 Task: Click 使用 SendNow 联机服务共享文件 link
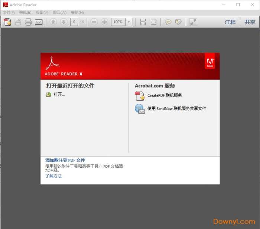pos(177,108)
